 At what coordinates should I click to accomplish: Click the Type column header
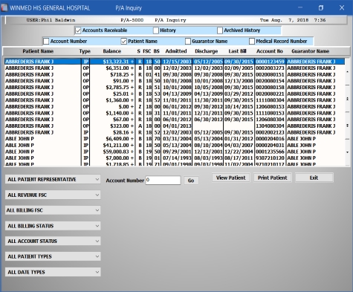(x=85, y=51)
